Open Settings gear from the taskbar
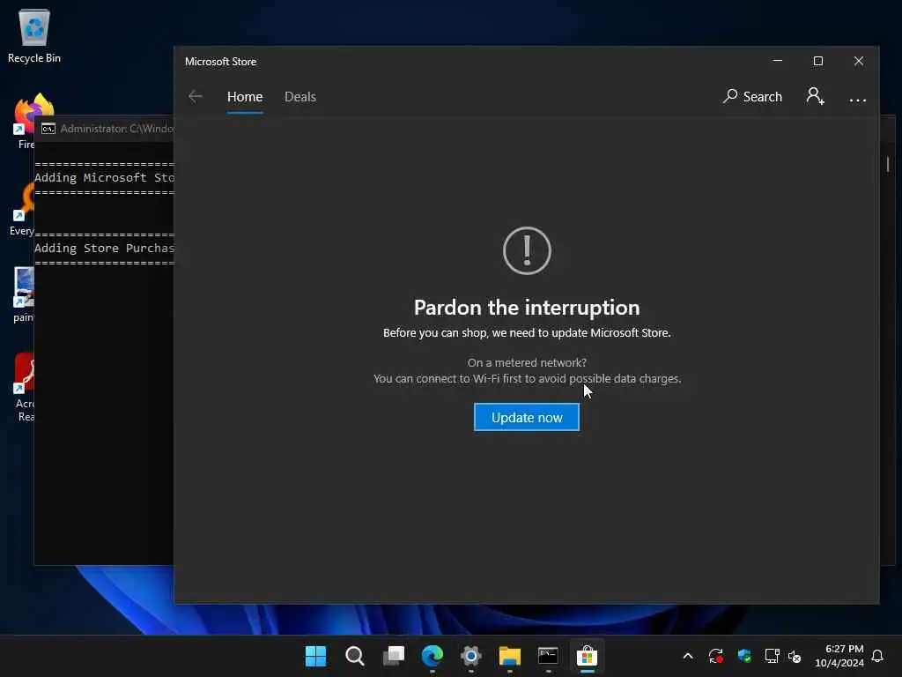Screen dimensions: 902x677 click(x=470, y=656)
